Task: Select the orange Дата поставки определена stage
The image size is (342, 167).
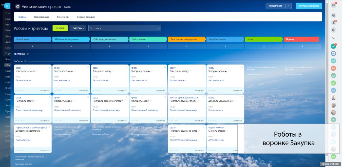Action: point(186,39)
